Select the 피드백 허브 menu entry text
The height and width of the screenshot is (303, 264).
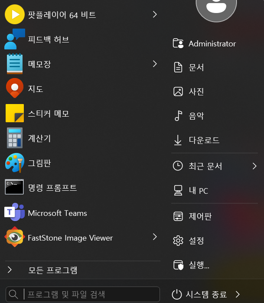pyautogui.click(x=49, y=39)
